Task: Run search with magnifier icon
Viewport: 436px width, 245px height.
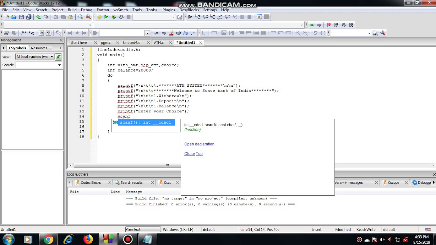Action: click(x=375, y=33)
